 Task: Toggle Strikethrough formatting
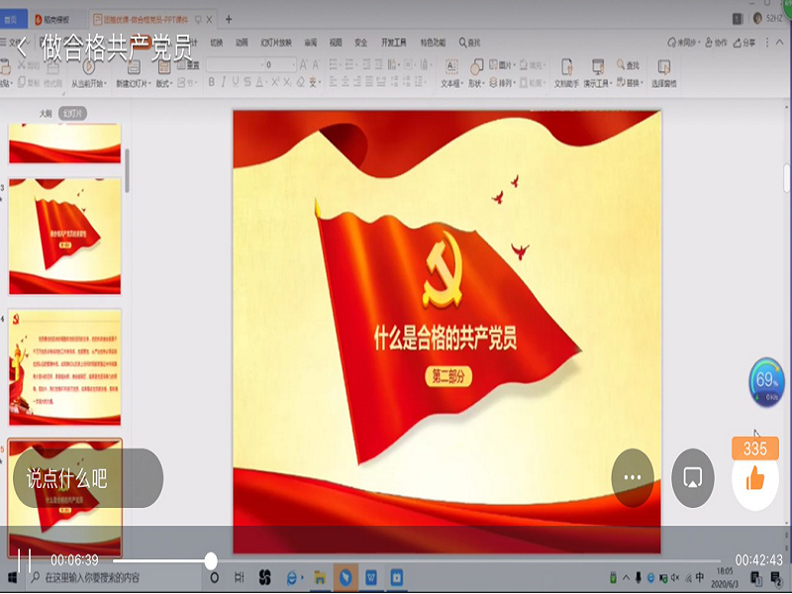[247, 82]
